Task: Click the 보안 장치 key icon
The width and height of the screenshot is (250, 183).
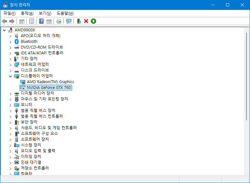Action: click(x=17, y=122)
